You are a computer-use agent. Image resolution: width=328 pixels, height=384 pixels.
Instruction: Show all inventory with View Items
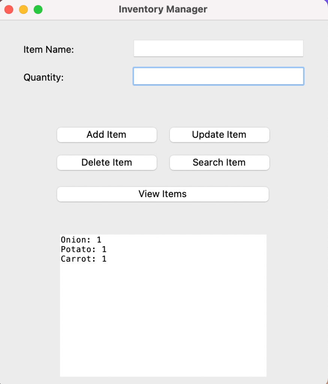click(x=163, y=194)
